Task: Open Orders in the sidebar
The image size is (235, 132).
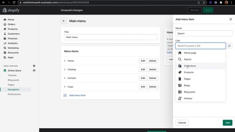Action: pyautogui.click(x=11, y=24)
